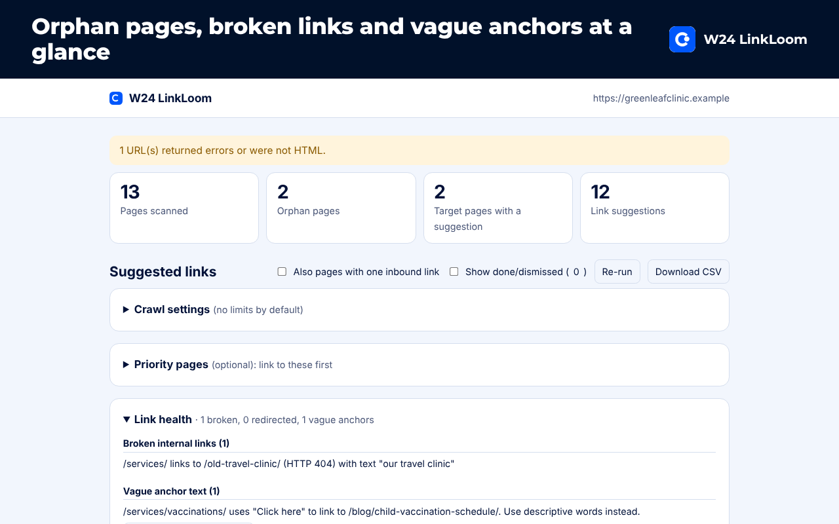Click the greenleafclinic.example URL
The width and height of the screenshot is (839, 524).
pos(661,98)
